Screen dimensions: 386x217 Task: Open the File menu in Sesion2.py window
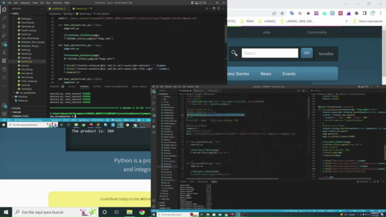10,2
